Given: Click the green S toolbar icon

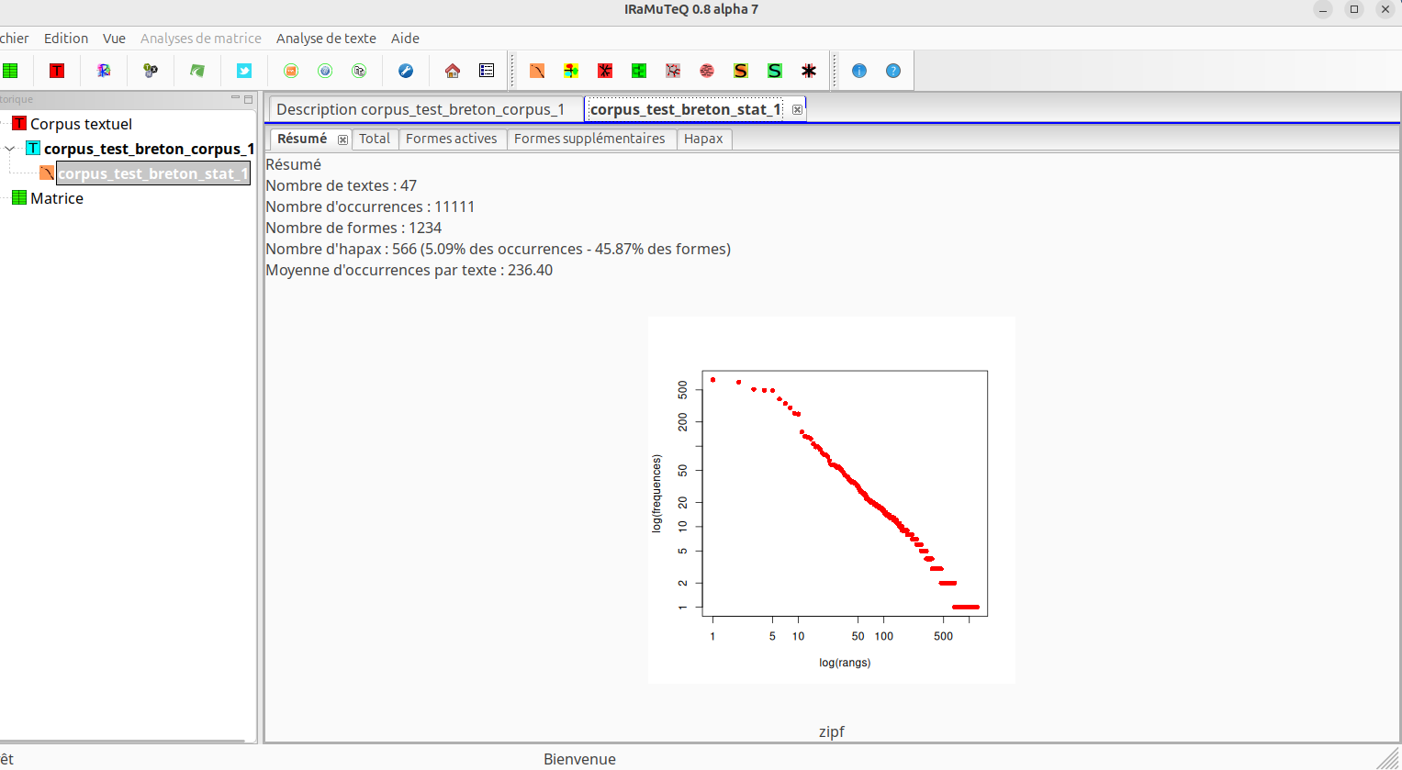Looking at the screenshot, I should click(x=775, y=71).
